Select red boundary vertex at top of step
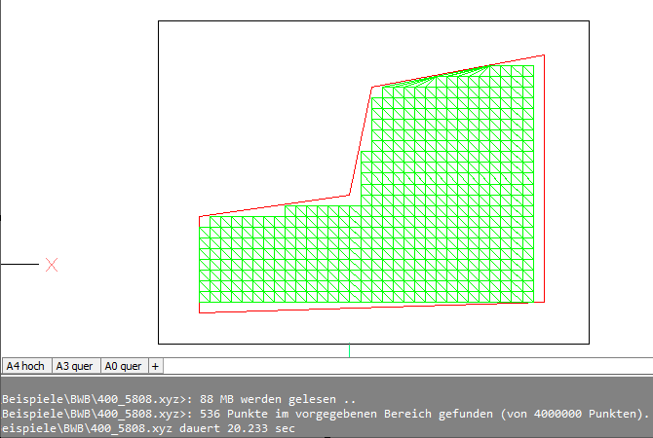 pyautogui.click(x=371, y=88)
